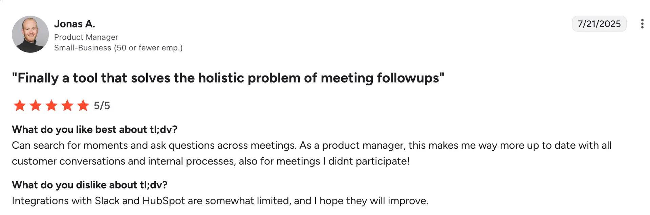Click the fifth rating star
The width and height of the screenshot is (650, 215).
(83, 106)
